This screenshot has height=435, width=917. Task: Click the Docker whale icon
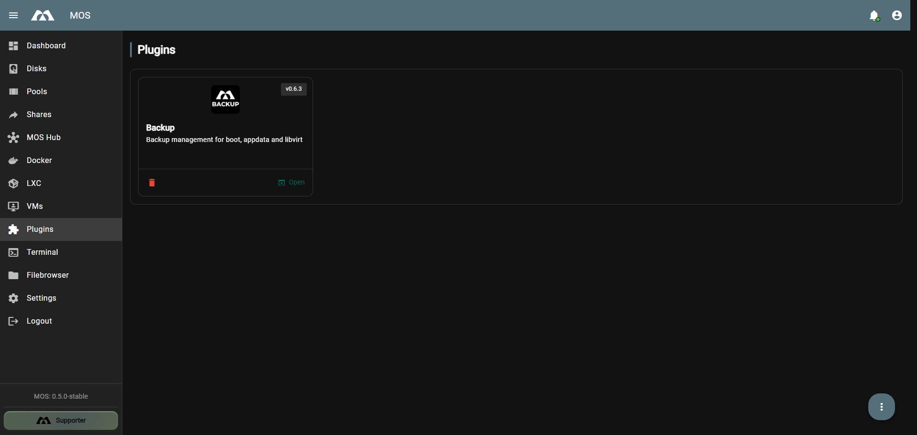tap(13, 161)
